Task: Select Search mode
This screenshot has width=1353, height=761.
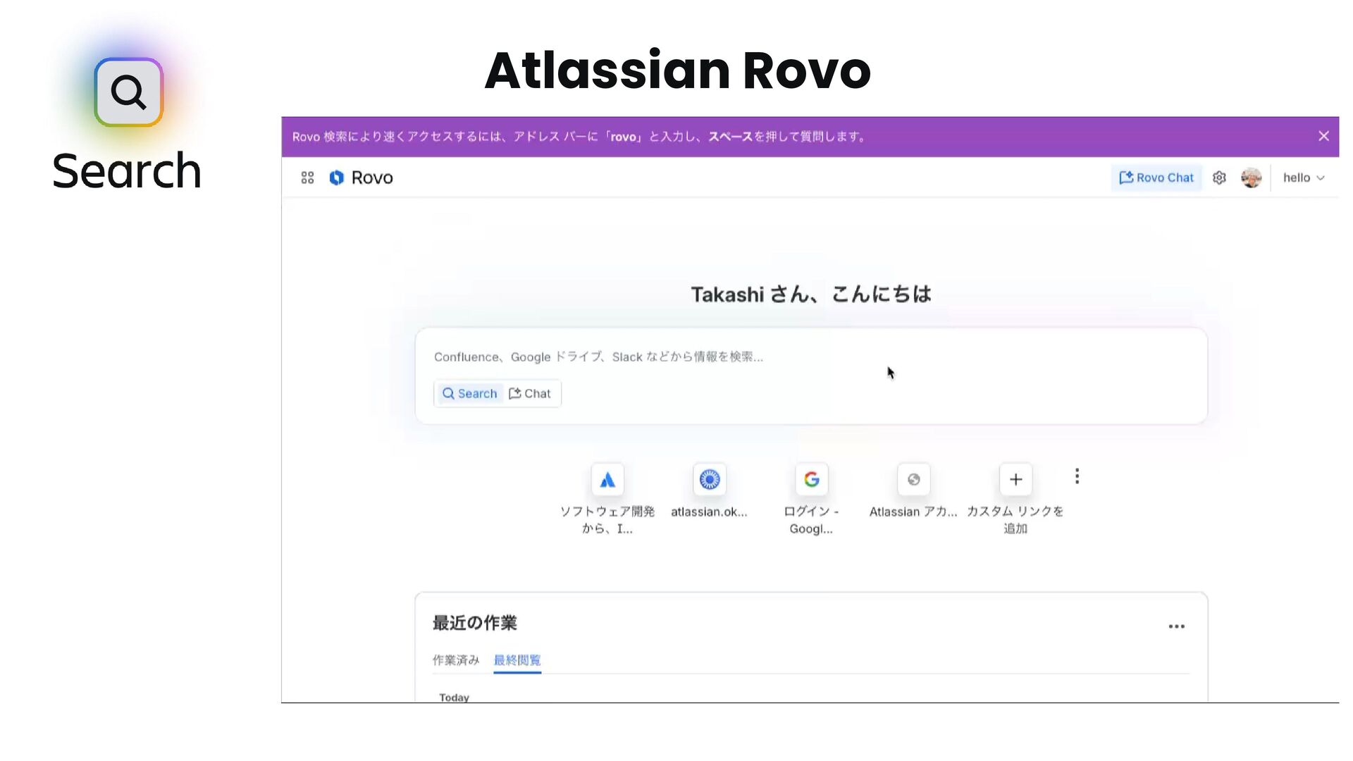Action: pyautogui.click(x=469, y=393)
